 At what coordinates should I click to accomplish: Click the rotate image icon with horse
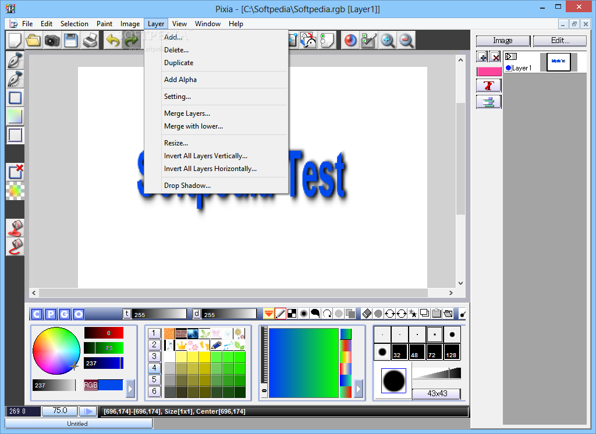308,40
